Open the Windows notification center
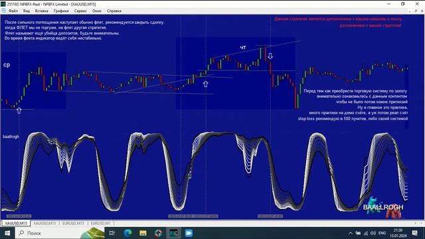The height and width of the screenshot is (239, 425). (414, 233)
